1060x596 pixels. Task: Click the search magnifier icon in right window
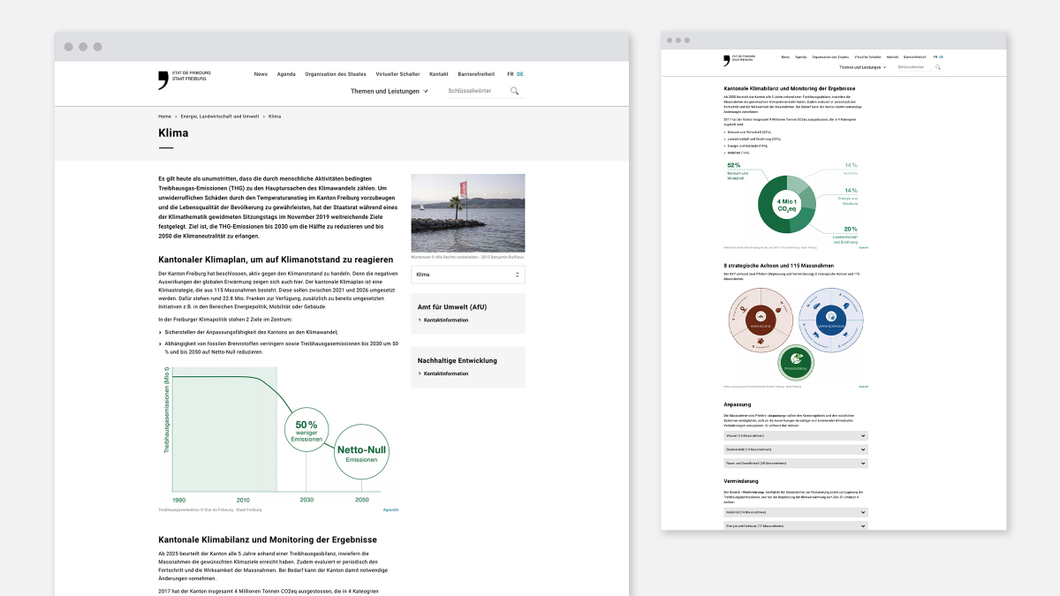938,67
